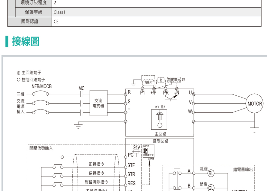Click the 交流電抗器 reactor box
Image resolution: width=267 pixels, height=191 pixels.
(98, 103)
